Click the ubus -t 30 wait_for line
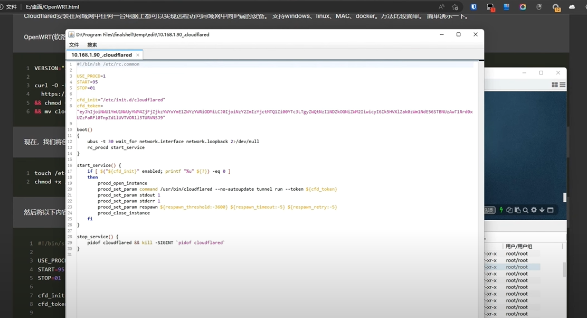This screenshot has height=318, width=587. click(x=173, y=142)
